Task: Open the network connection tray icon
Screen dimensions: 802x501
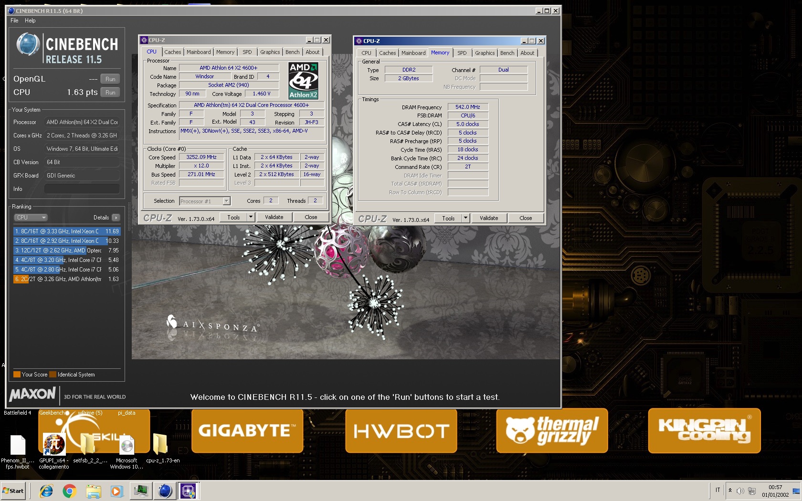Action: pos(752,491)
